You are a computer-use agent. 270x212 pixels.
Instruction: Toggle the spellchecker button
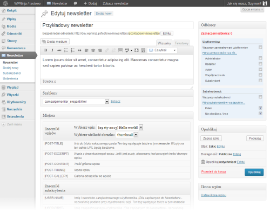pos(127,50)
